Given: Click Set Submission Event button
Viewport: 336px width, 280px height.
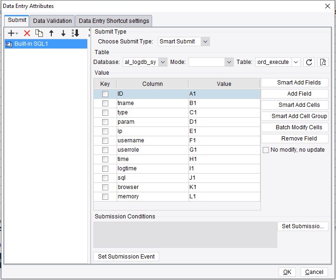Looking at the screenshot, I should pyautogui.click(x=126, y=257).
